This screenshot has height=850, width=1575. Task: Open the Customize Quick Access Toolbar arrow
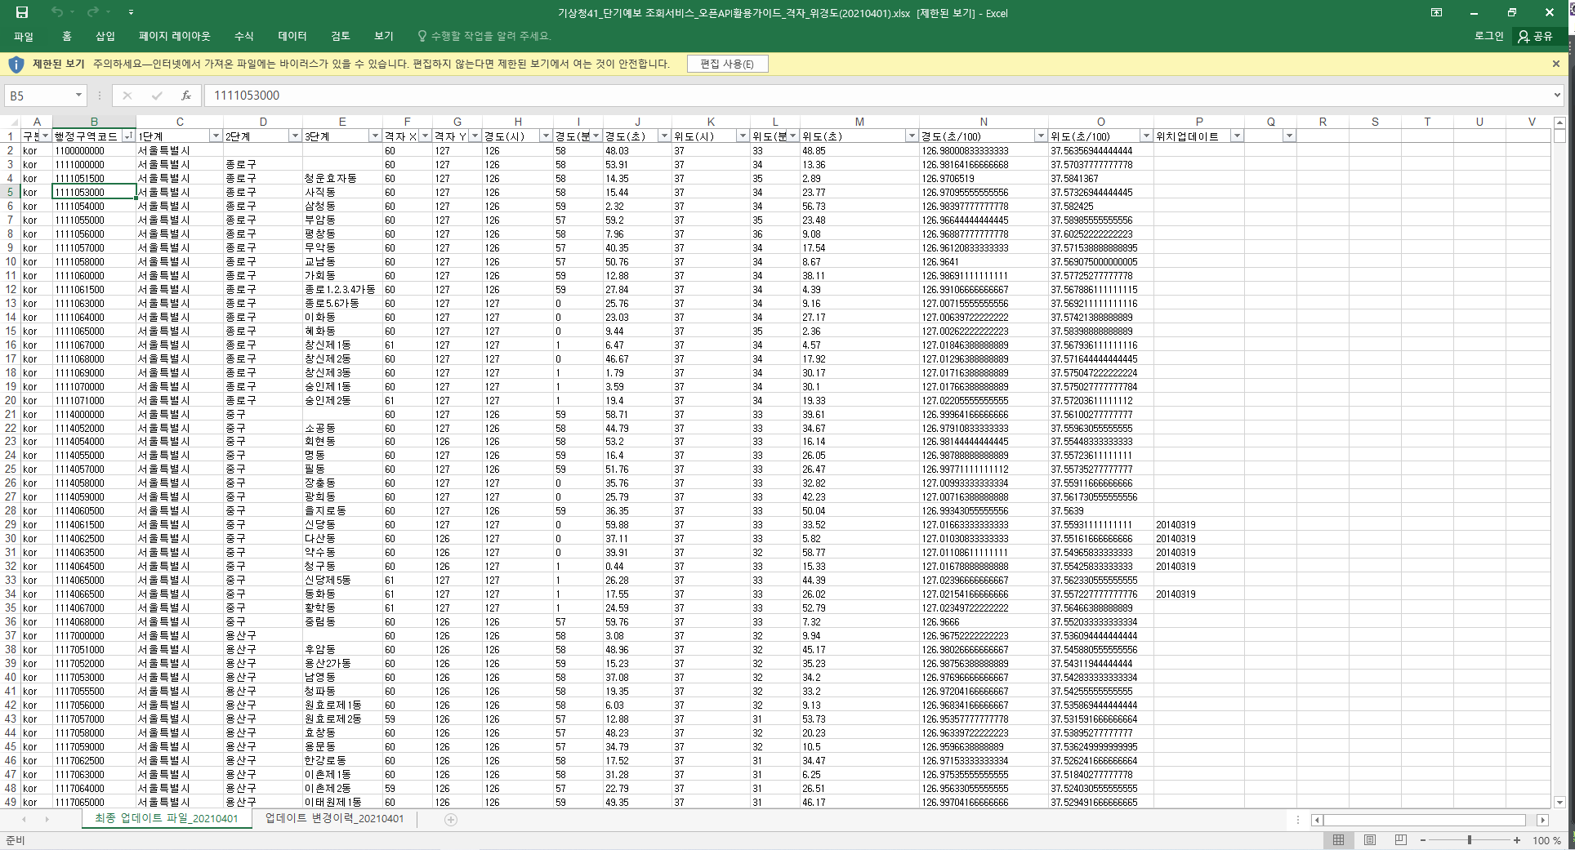tap(131, 13)
